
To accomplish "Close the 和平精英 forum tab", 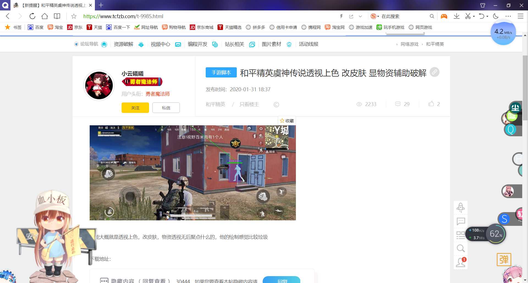I will [x=90, y=5].
